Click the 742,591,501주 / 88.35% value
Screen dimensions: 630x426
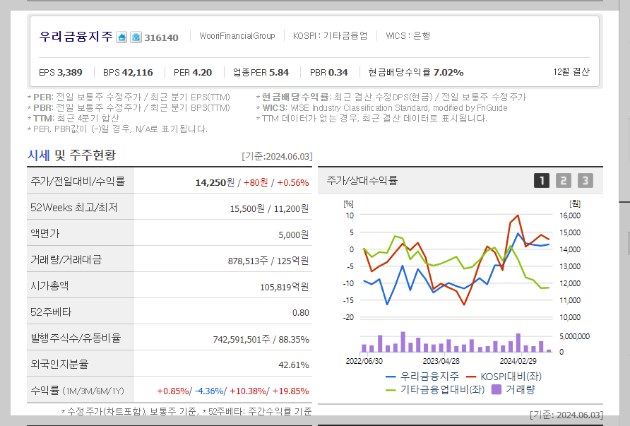[x=261, y=339]
